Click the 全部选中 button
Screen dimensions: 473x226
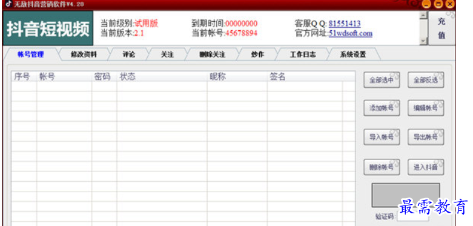point(382,80)
